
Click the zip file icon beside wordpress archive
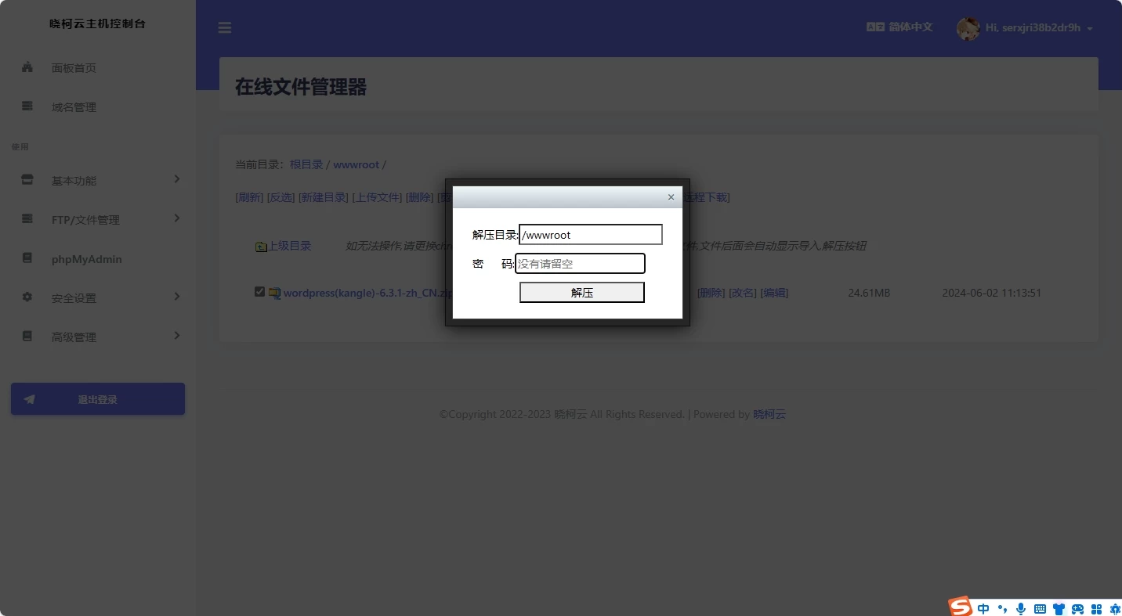274,293
